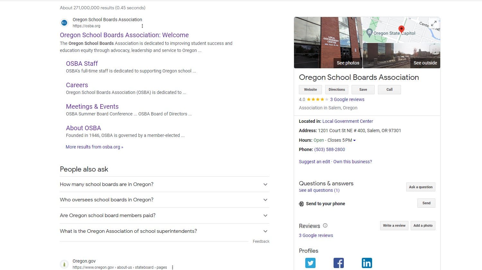Expand the map using the expand arrow icon

(434, 23)
